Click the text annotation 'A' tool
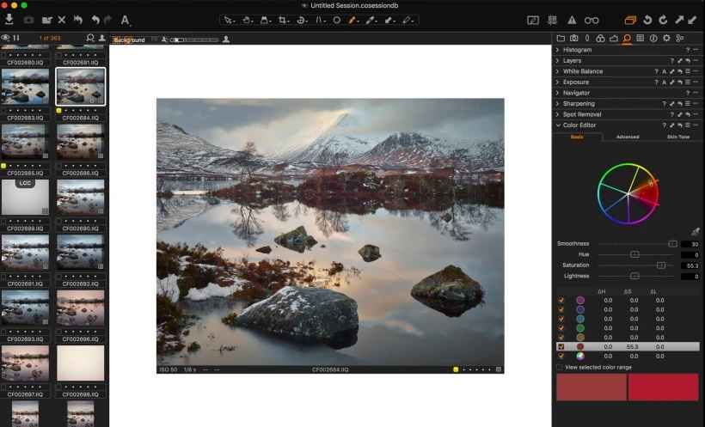The image size is (705, 427). click(x=125, y=19)
